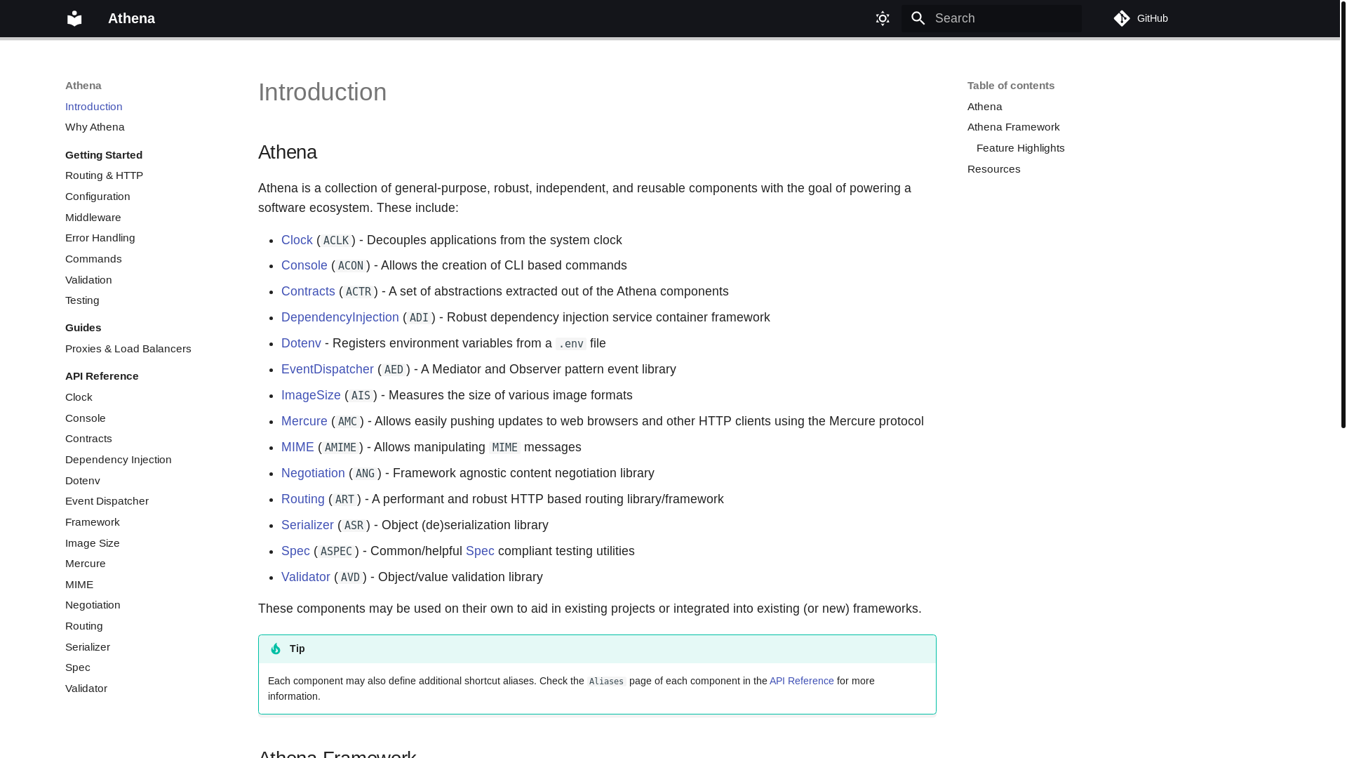Open Mercure API reference in sidebar
This screenshot has height=758, width=1347.
coord(86,564)
